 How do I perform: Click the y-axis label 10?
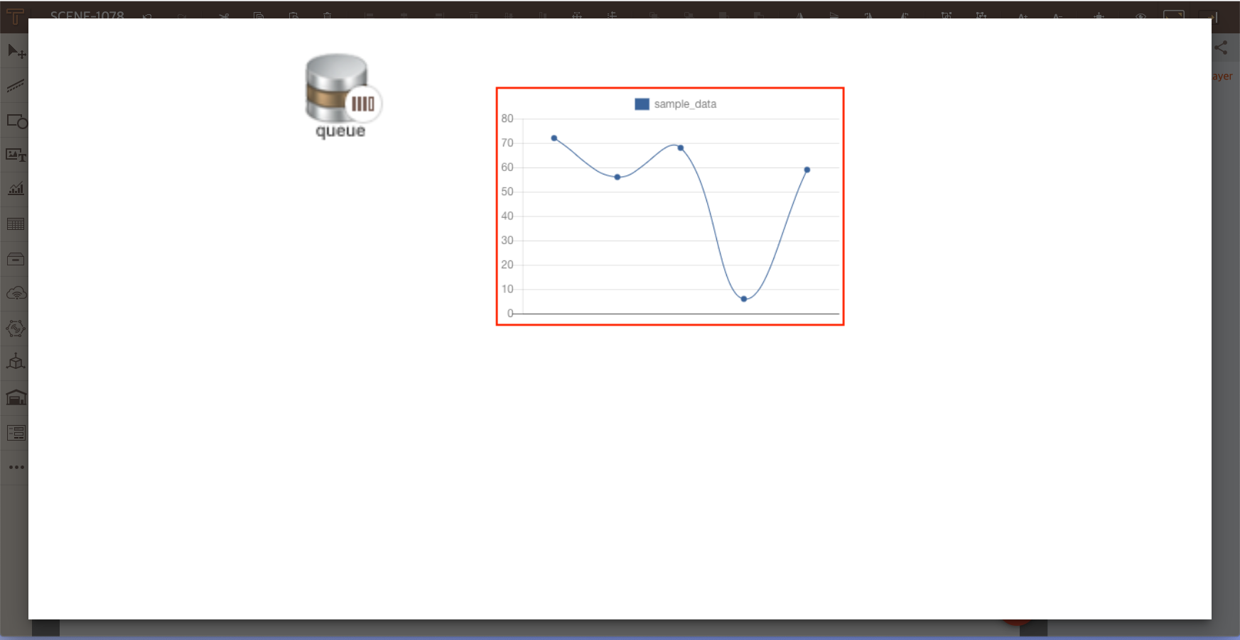coord(507,289)
